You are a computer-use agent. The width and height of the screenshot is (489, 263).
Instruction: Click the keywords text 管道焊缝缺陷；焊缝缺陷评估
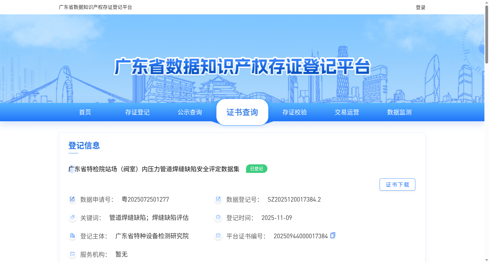pos(149,218)
